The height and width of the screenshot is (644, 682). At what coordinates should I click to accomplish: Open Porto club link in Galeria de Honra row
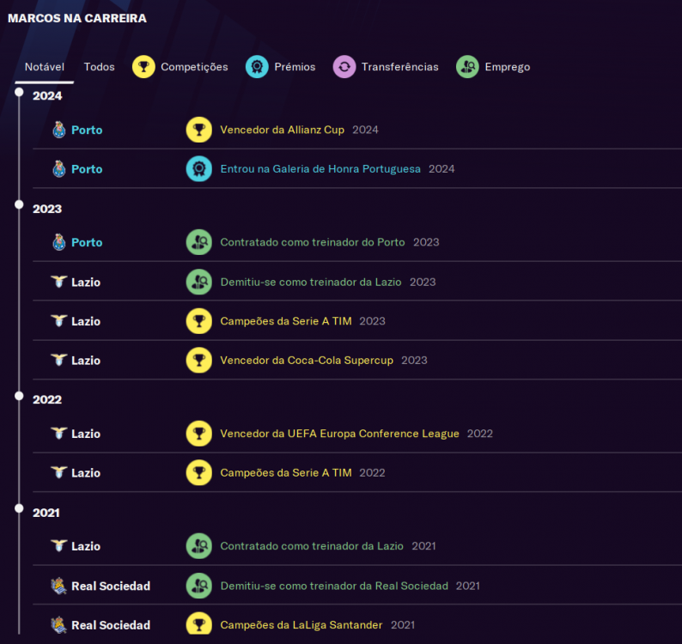click(87, 169)
